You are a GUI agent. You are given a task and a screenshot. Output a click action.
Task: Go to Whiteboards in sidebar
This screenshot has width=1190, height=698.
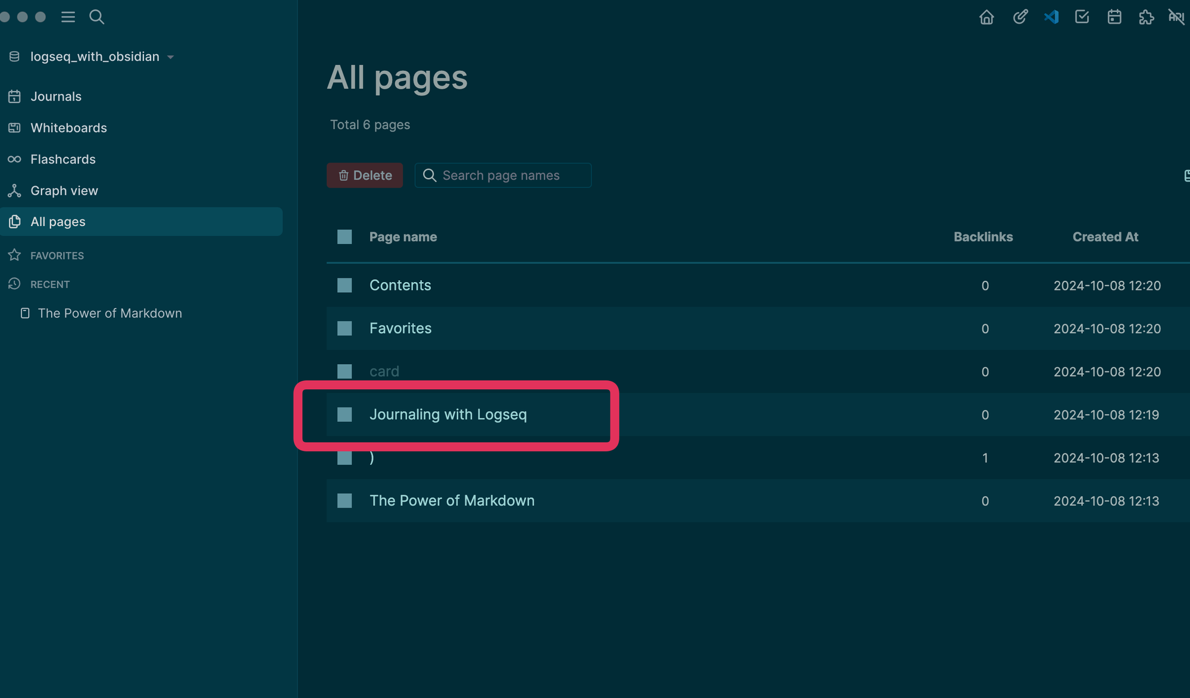click(x=68, y=128)
